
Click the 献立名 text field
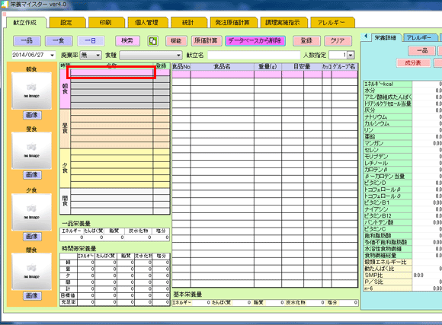click(x=254, y=56)
